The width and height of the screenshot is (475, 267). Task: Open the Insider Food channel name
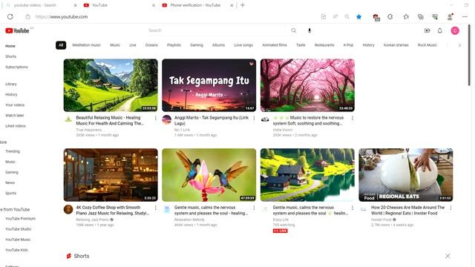[x=381, y=220]
